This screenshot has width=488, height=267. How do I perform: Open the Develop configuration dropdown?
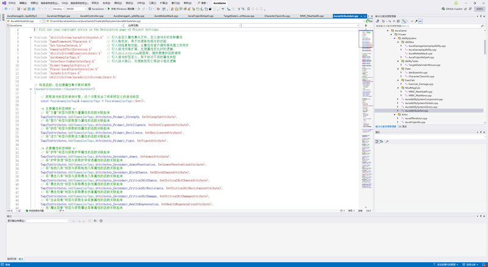click(58, 9)
